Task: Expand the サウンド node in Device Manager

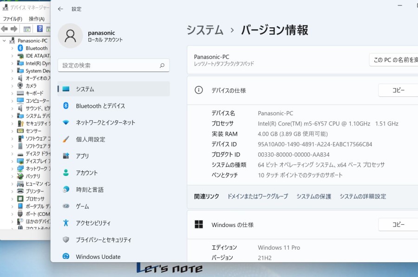Action: 12,108
